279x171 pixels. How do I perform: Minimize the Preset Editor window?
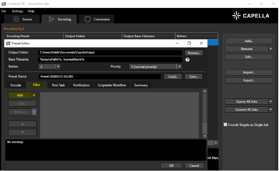click(x=177, y=43)
